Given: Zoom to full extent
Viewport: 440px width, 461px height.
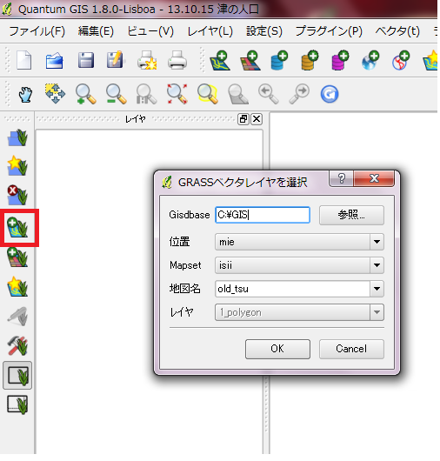Looking at the screenshot, I should point(177,94).
